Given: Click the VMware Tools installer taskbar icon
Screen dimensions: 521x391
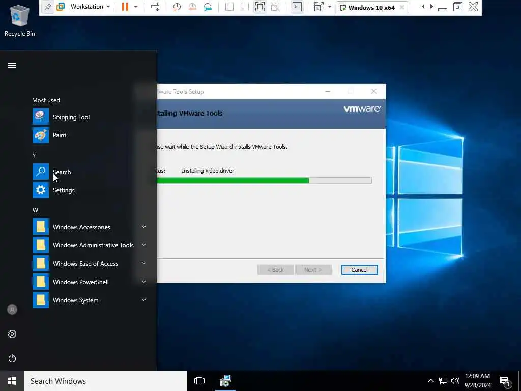Looking at the screenshot, I should tap(225, 381).
